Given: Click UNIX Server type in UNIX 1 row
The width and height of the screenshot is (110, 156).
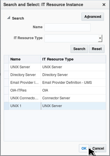Looking at the screenshot, I should click(73, 106).
